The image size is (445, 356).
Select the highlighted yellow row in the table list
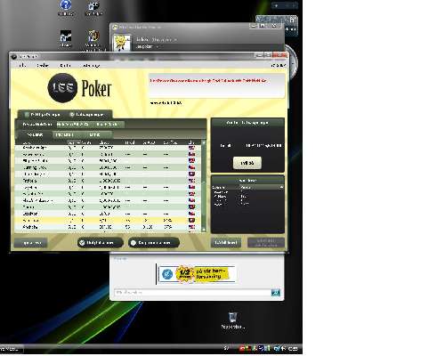[x=108, y=221]
